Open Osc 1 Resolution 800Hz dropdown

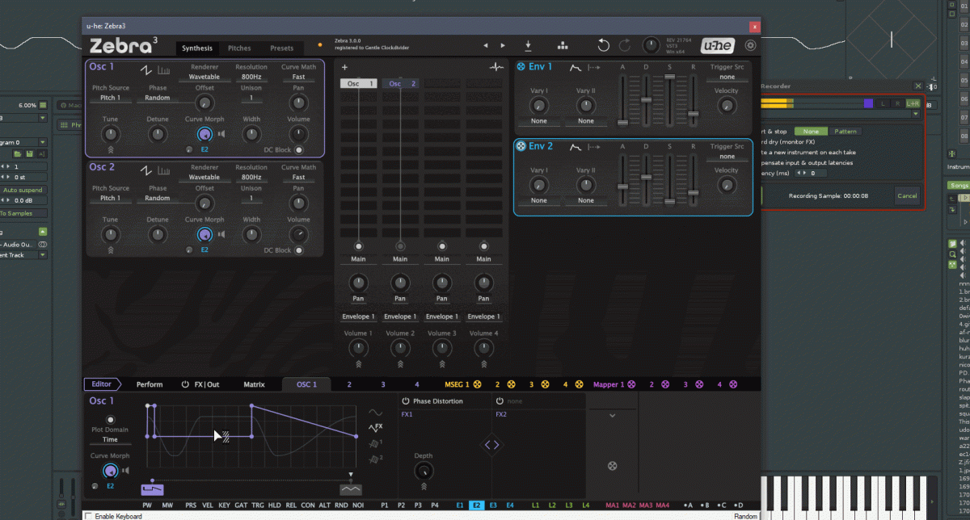coord(251,78)
